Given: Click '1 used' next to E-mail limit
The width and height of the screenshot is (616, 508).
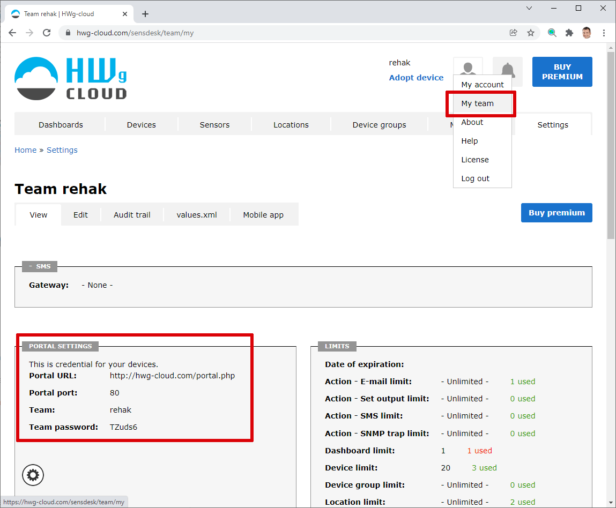Looking at the screenshot, I should (x=523, y=382).
